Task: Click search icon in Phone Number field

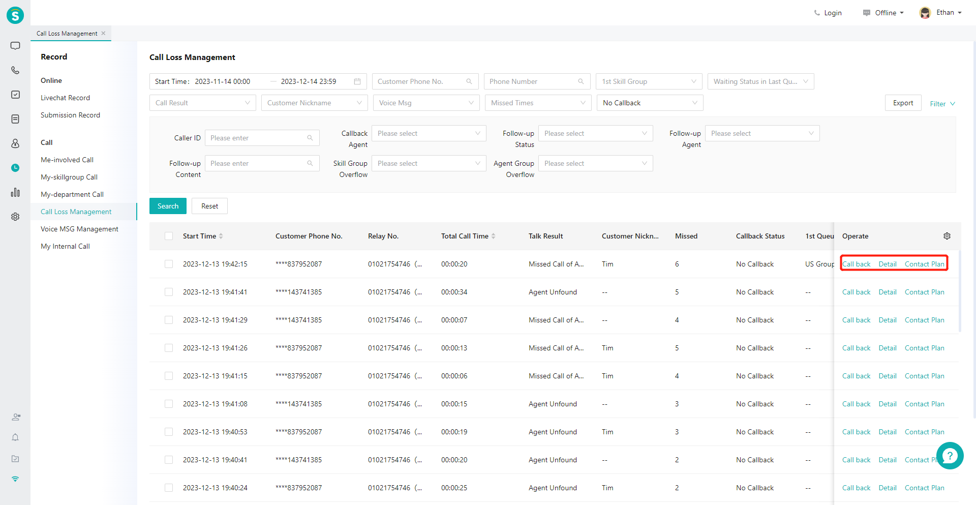Action: (x=581, y=81)
